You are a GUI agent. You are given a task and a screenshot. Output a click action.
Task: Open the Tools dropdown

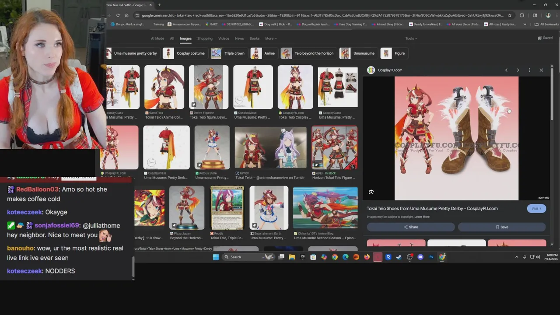(411, 38)
